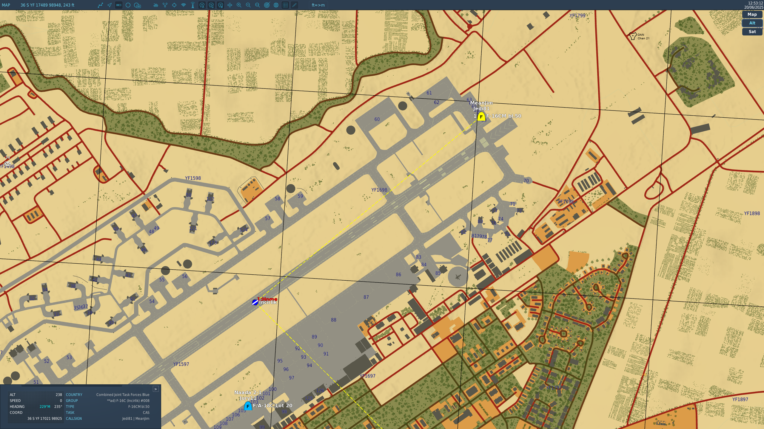Zoom out with the magnifier minus
This screenshot has width=764, height=429.
248,5
